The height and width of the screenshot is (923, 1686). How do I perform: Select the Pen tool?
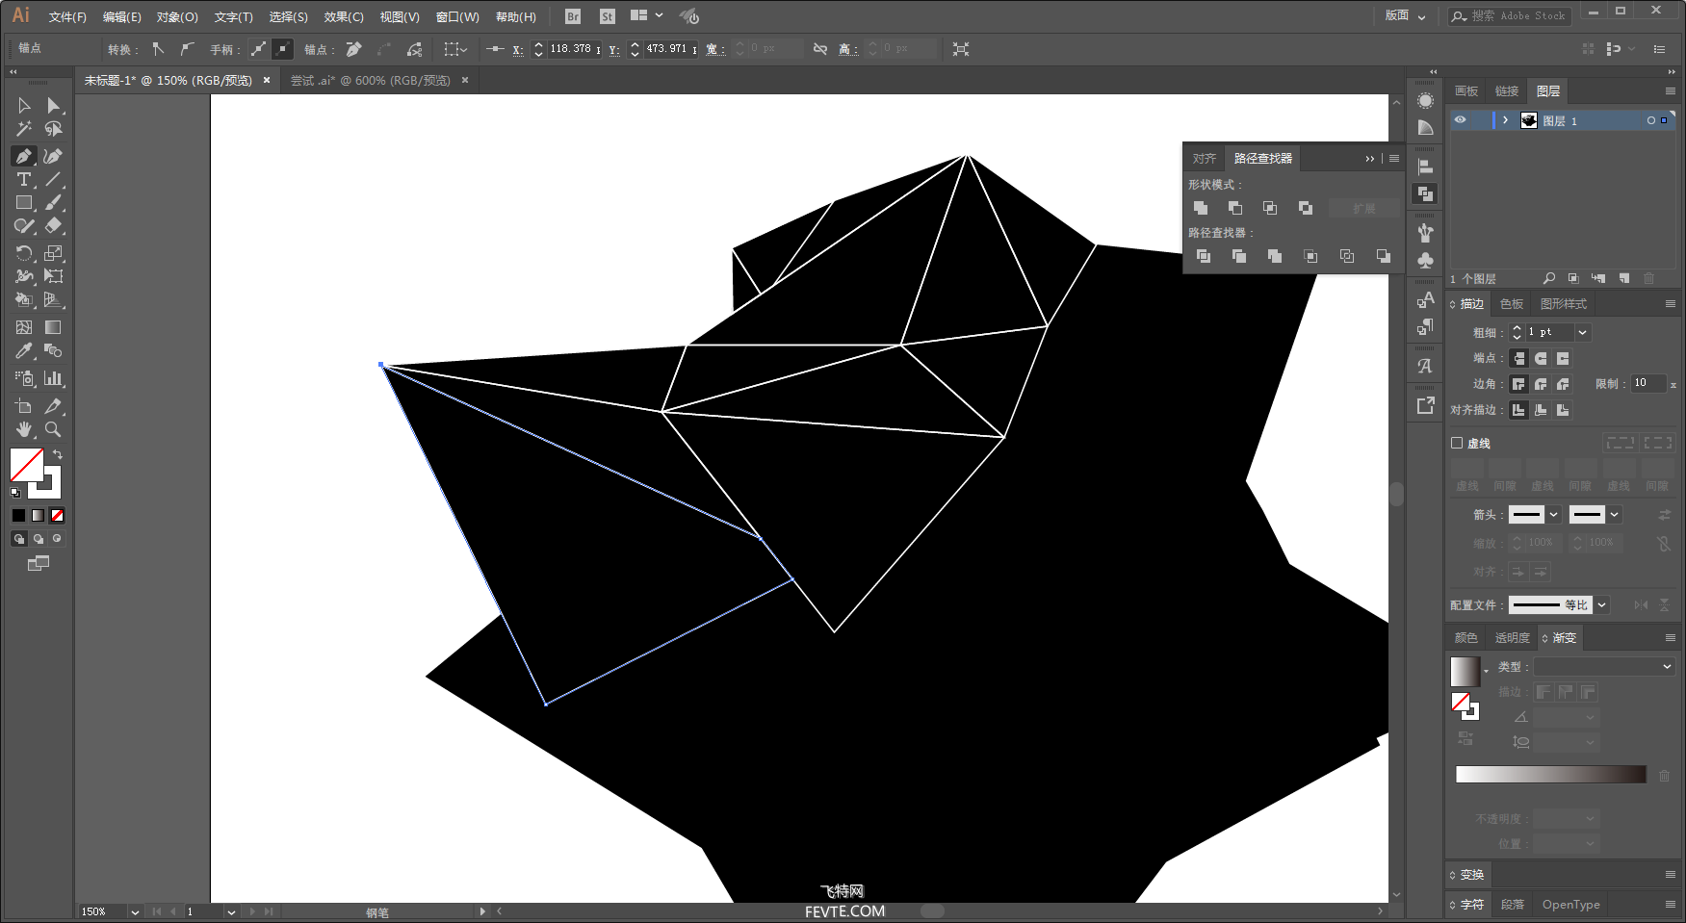click(24, 156)
